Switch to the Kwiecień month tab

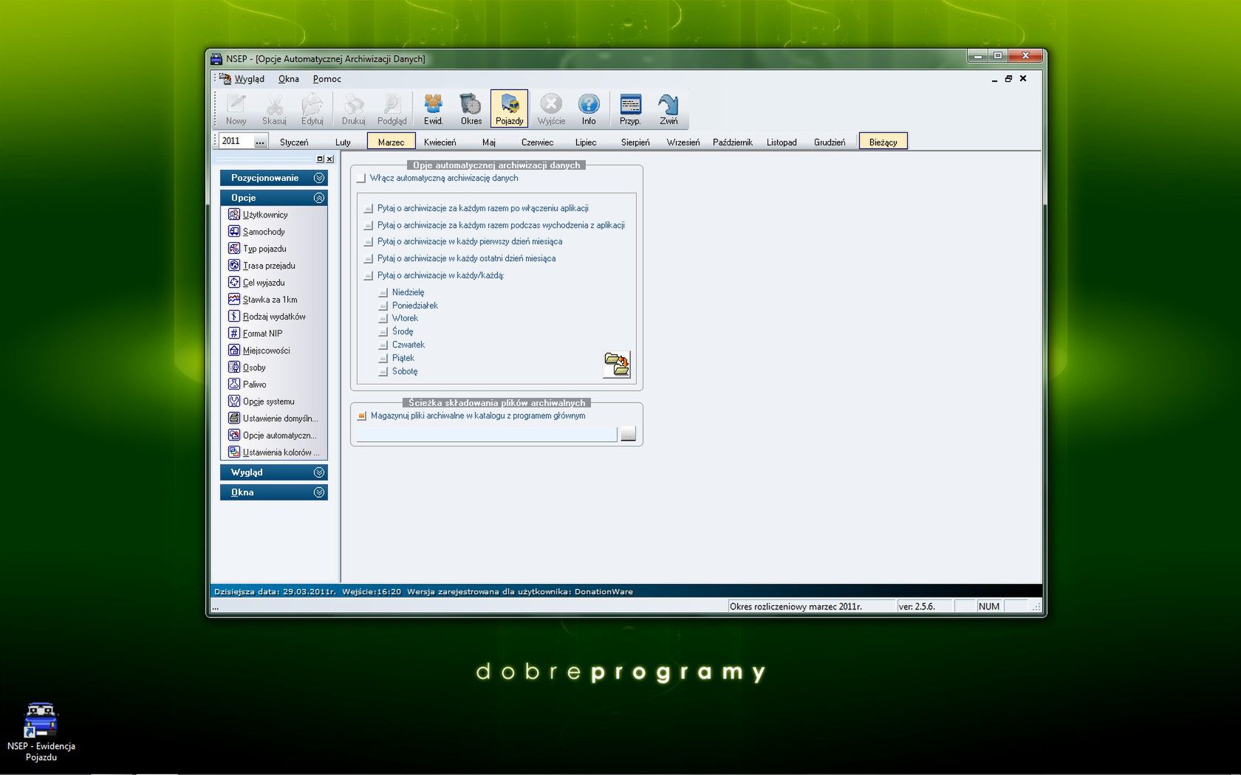(x=440, y=142)
